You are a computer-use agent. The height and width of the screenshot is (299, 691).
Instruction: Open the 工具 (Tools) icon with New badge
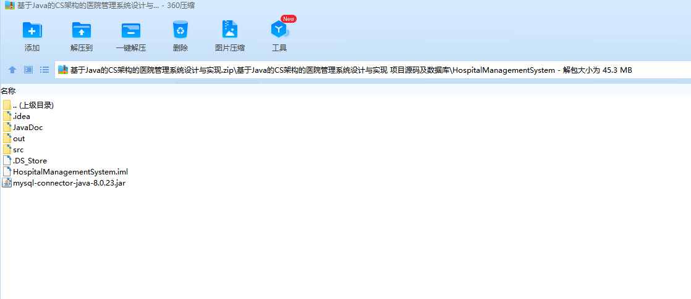coord(279,30)
